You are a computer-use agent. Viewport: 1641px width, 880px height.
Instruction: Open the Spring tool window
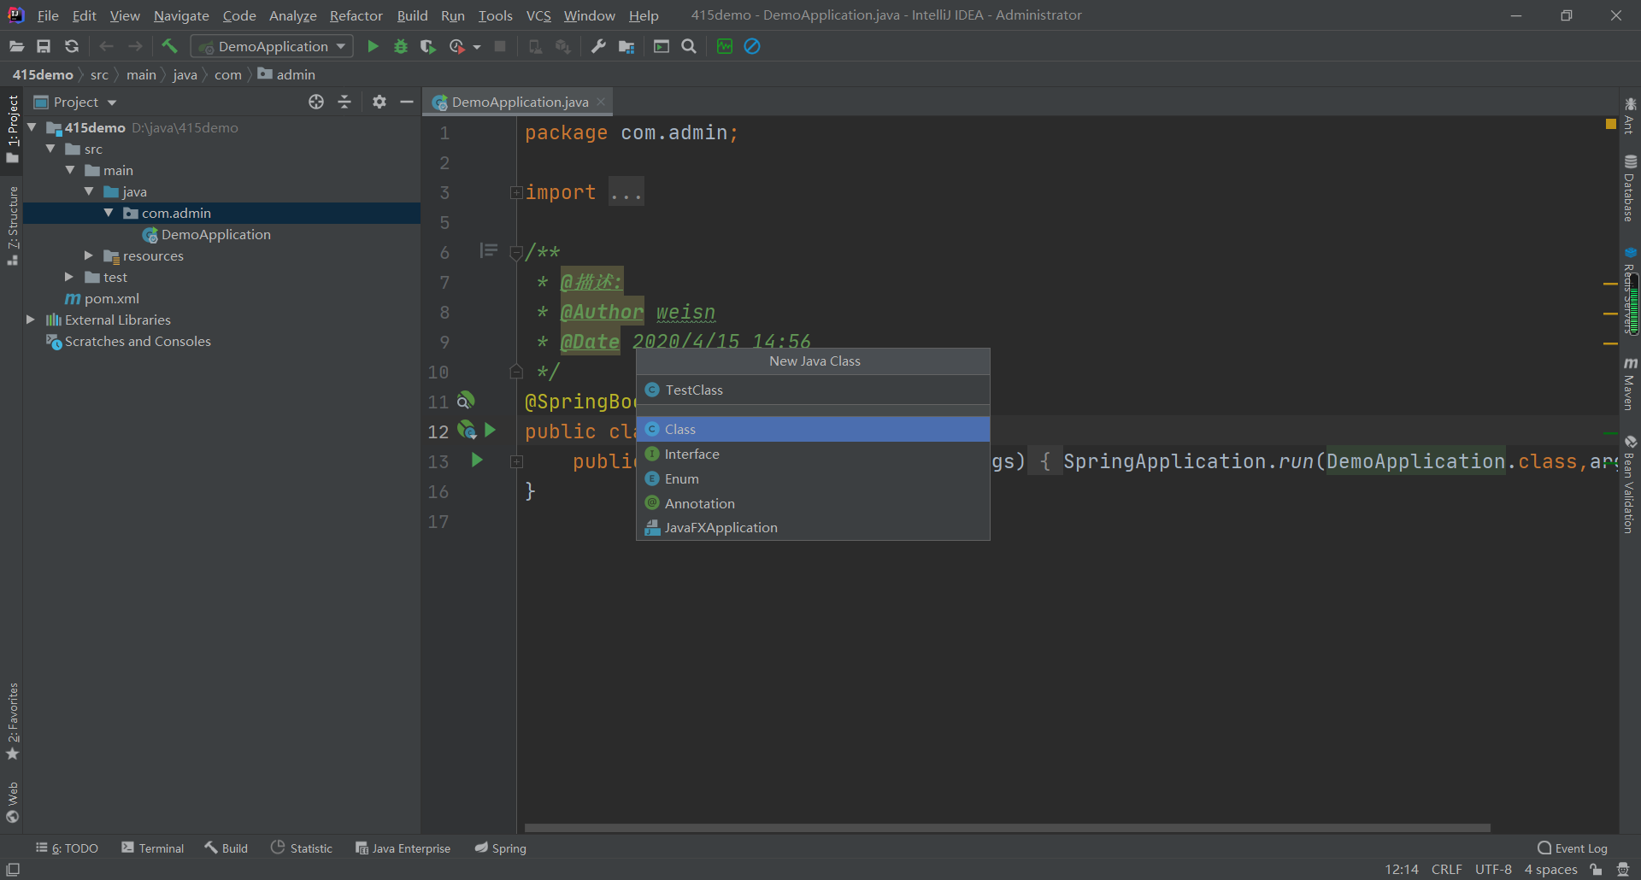click(x=501, y=848)
